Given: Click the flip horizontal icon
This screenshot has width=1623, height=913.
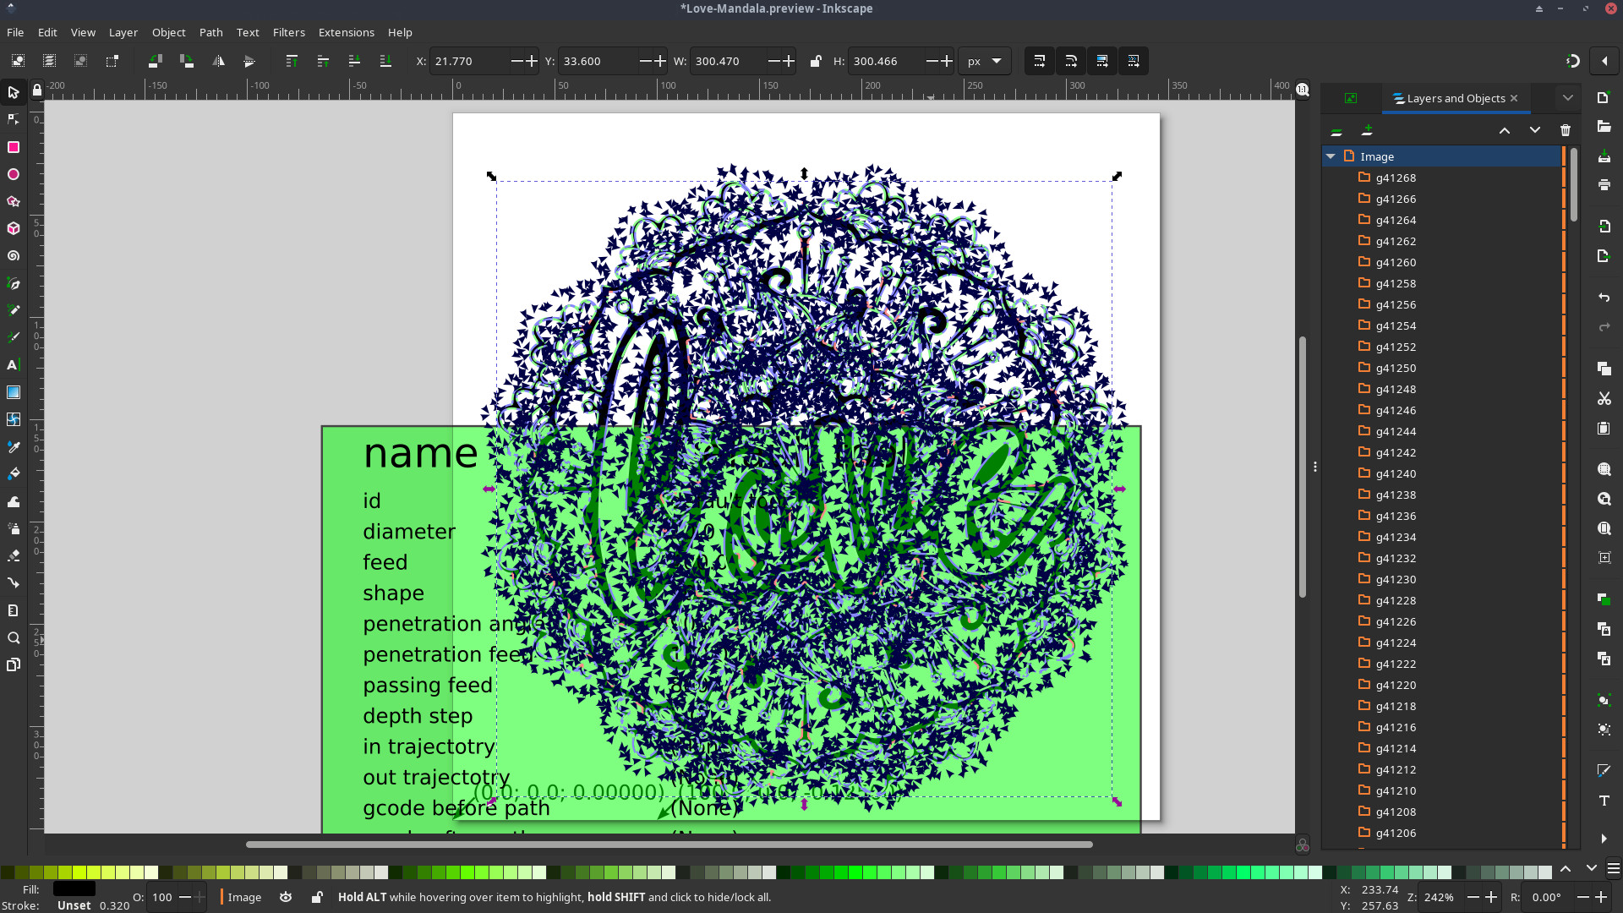Looking at the screenshot, I should tap(218, 61).
